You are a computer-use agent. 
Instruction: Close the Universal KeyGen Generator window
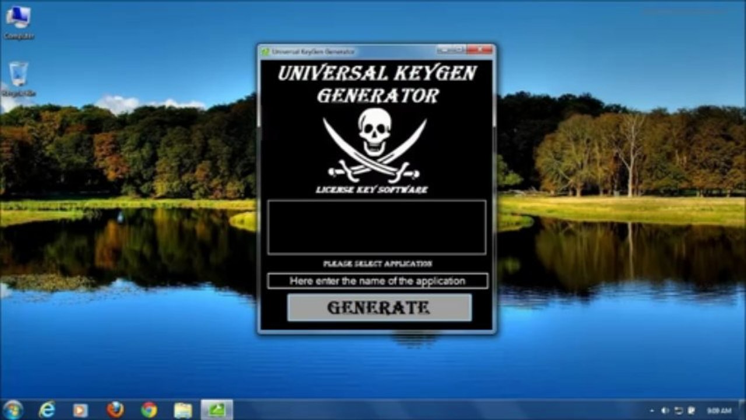click(x=479, y=50)
